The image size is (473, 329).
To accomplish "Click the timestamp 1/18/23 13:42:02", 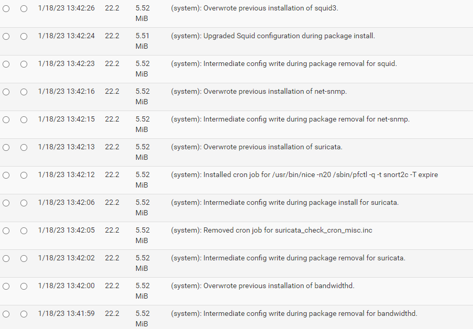I will tap(67, 258).
